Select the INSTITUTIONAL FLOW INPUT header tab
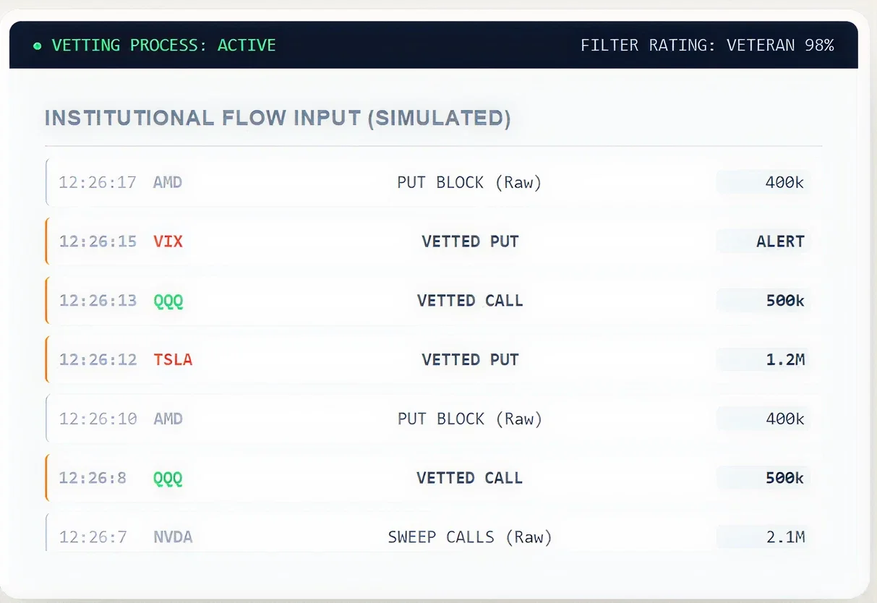Viewport: 877px width, 603px height. click(x=277, y=117)
